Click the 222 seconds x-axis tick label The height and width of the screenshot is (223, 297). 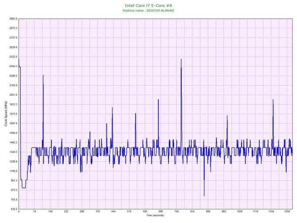pos(66,211)
